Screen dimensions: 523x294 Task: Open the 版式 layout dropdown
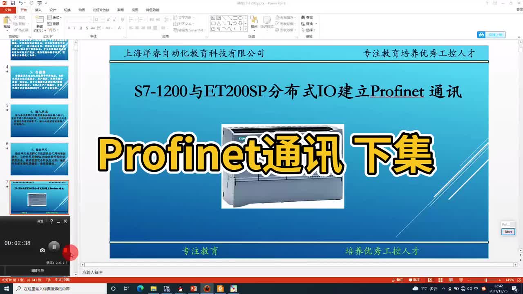coord(54,18)
